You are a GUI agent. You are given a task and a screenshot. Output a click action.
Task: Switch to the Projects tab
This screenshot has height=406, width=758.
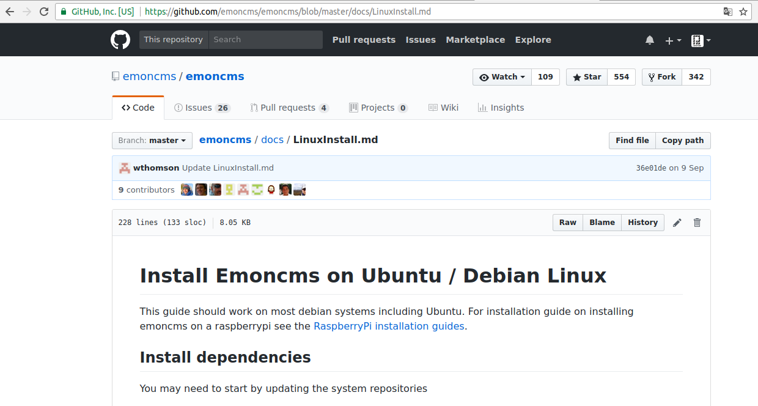(378, 108)
